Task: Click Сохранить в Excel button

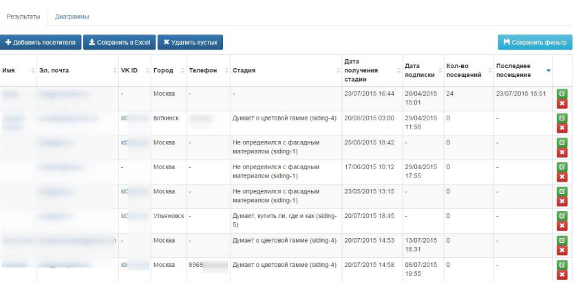Action: (x=119, y=43)
